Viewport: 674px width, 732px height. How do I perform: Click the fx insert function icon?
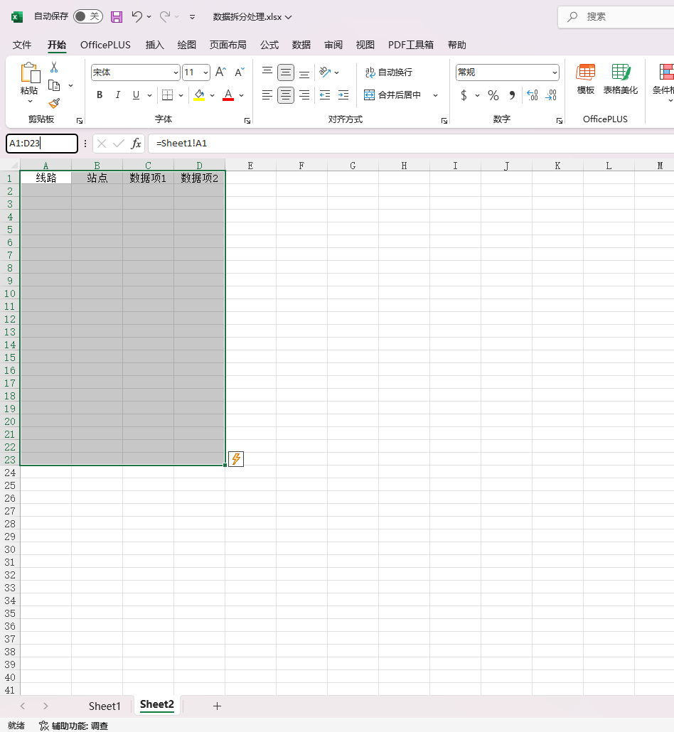pyautogui.click(x=136, y=144)
